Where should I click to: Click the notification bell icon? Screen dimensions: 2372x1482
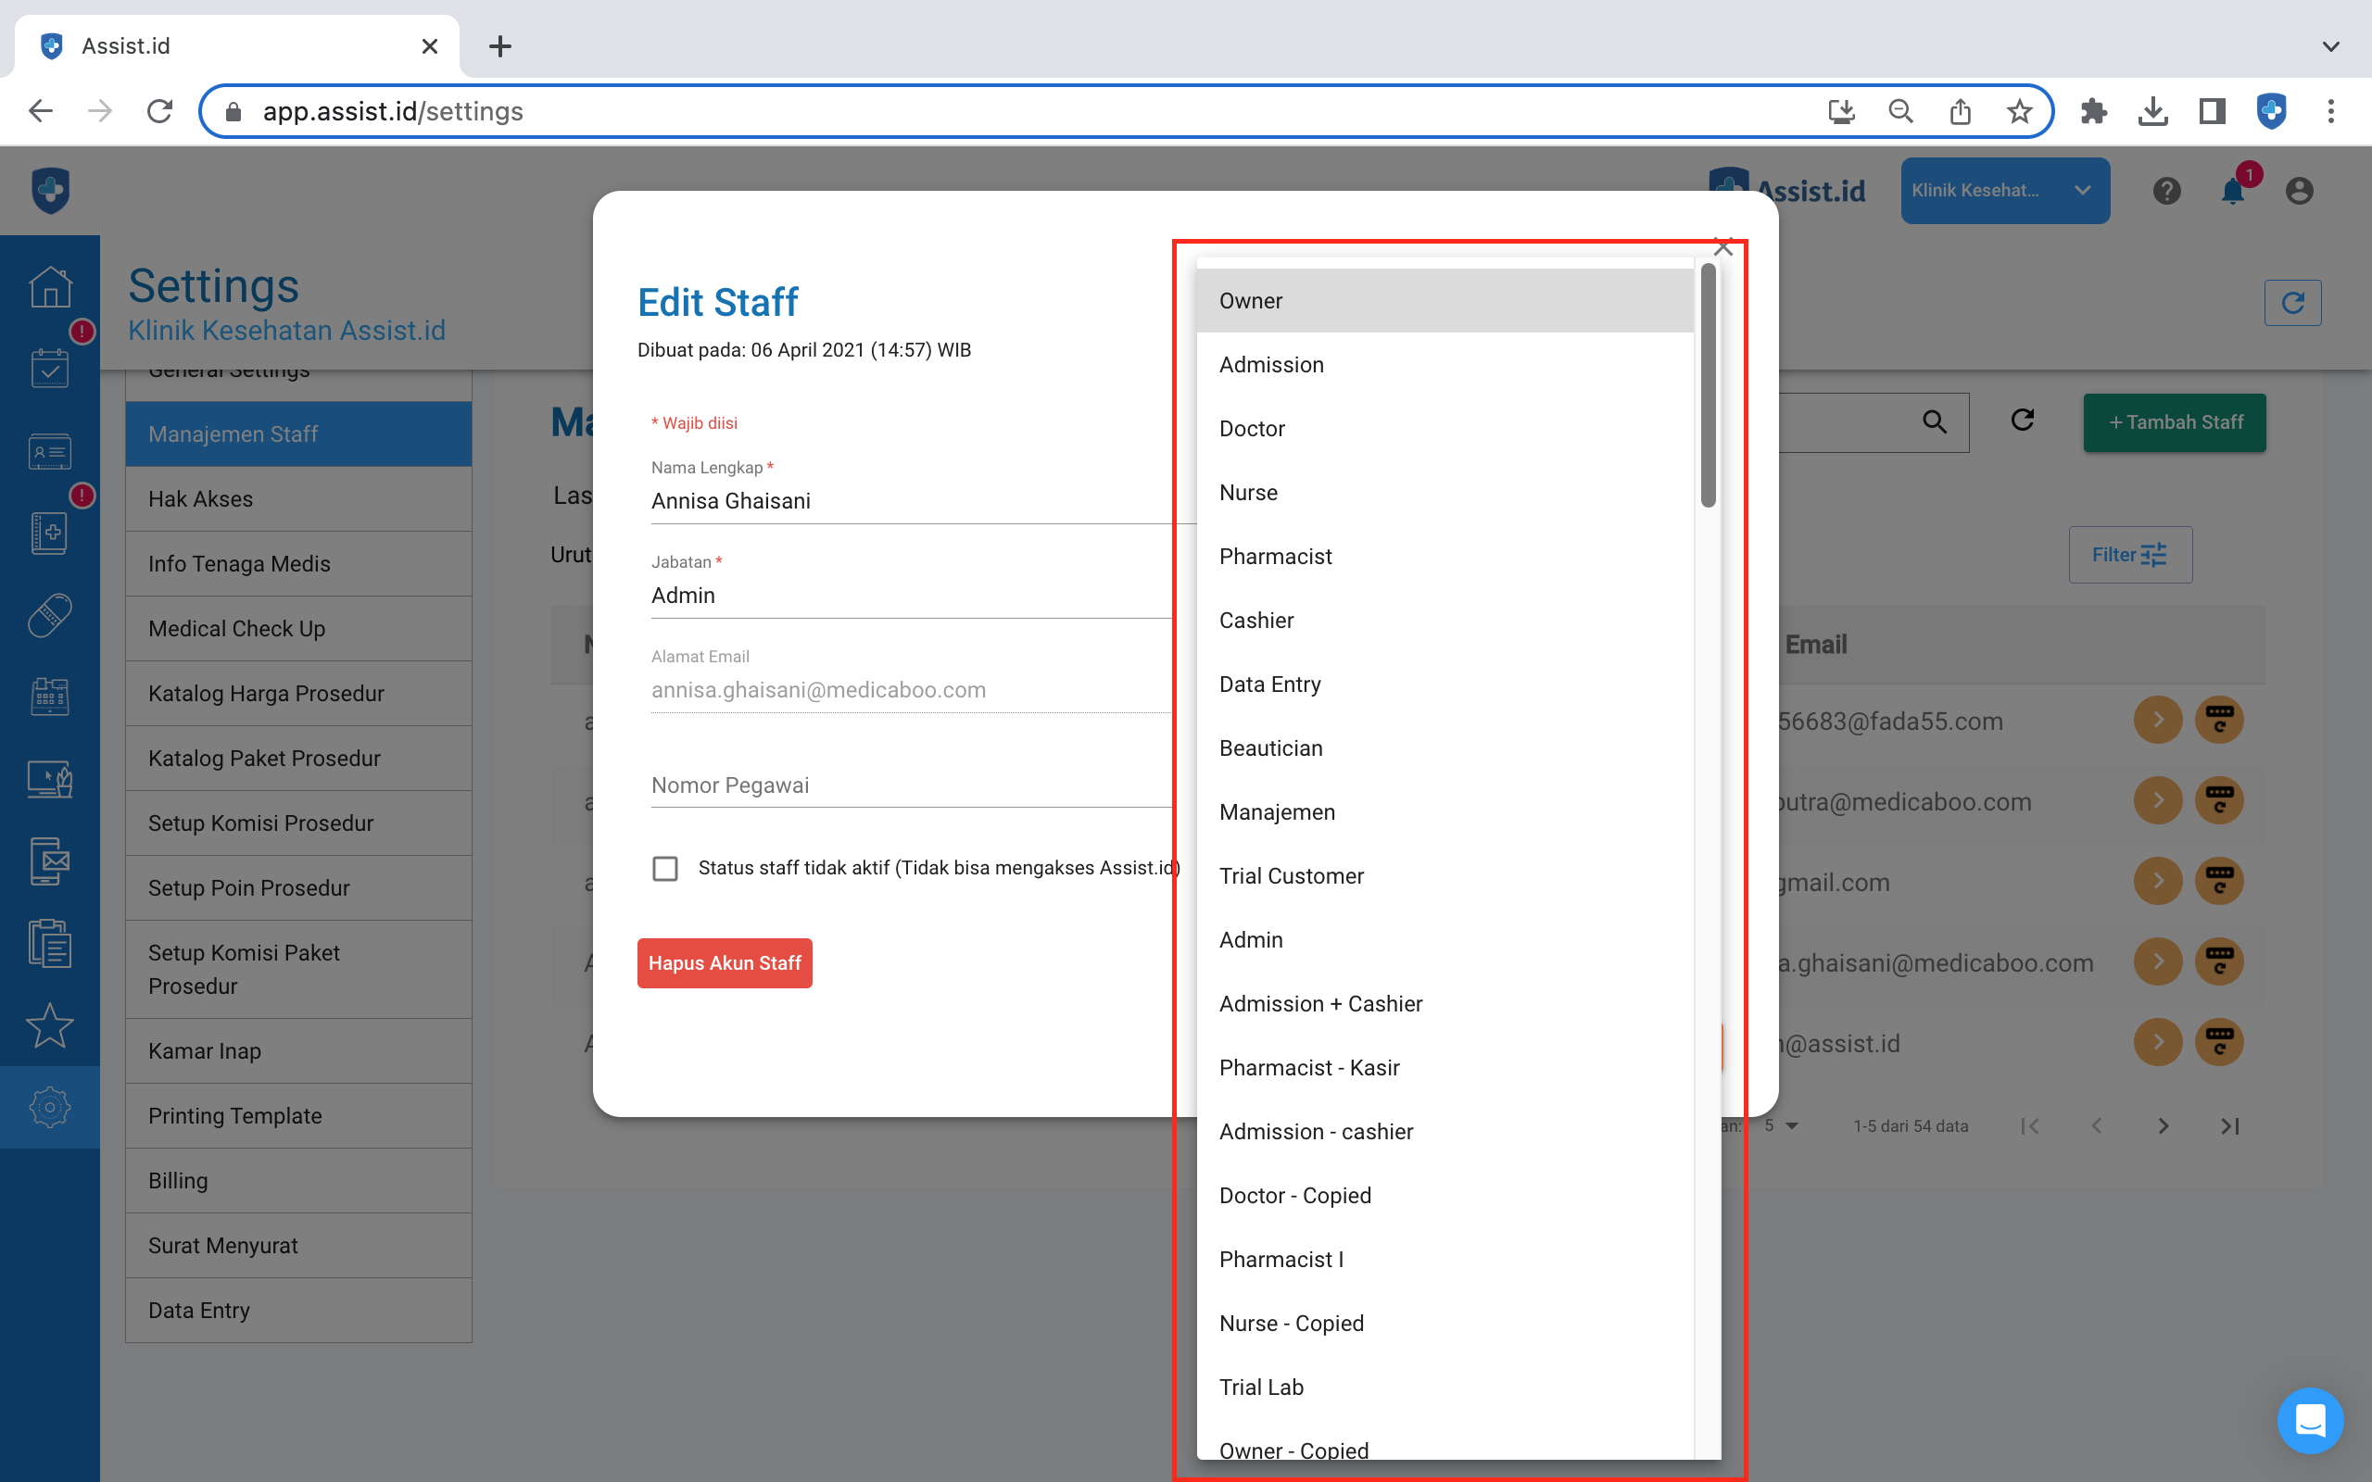[x=2232, y=190]
